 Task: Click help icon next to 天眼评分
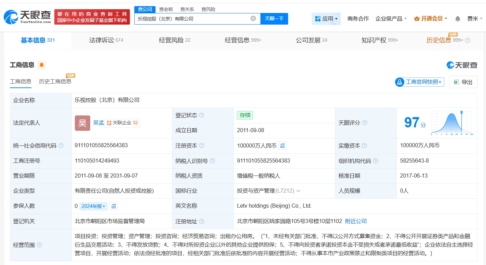[365, 123]
